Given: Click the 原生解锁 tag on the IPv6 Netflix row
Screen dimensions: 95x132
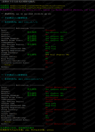Looking at the screenshot, I should coord(32,93).
